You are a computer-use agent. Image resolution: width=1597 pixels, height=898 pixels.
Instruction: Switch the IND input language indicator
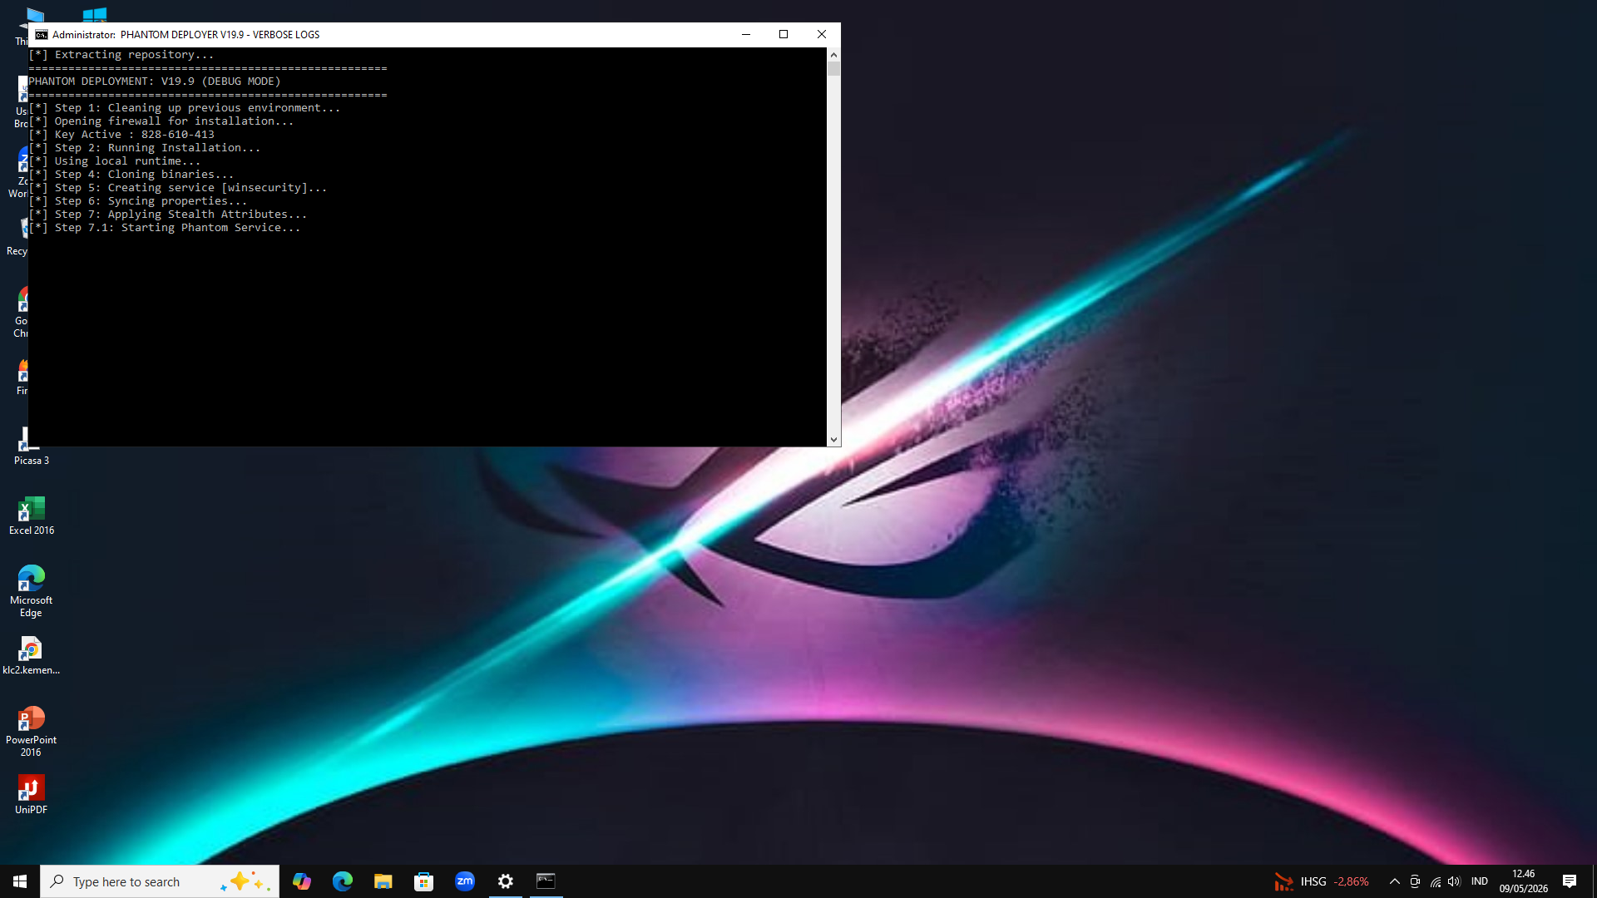coord(1480,881)
